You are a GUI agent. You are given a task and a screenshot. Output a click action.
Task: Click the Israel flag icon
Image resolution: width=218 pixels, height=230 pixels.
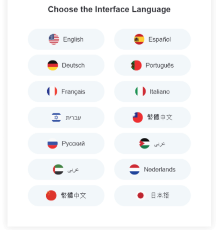[x=56, y=118]
